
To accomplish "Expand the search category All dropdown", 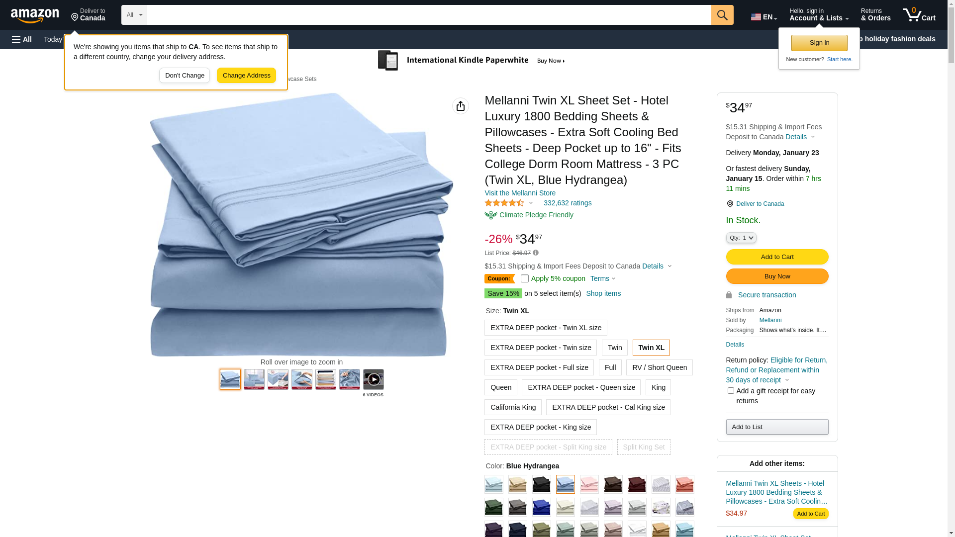I will 134,15.
